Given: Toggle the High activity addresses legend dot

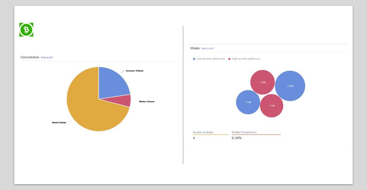Looking at the screenshot, I should [x=229, y=59].
